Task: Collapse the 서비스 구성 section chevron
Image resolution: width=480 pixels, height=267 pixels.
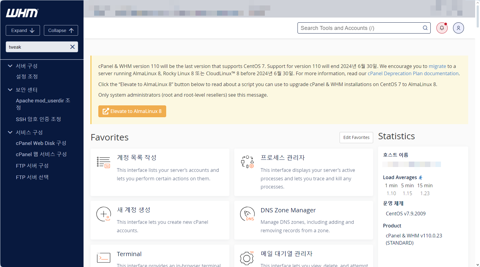Action: pos(10,132)
